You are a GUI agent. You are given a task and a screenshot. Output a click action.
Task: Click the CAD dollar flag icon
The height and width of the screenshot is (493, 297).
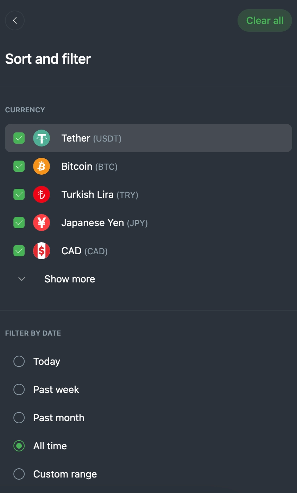[x=42, y=251]
